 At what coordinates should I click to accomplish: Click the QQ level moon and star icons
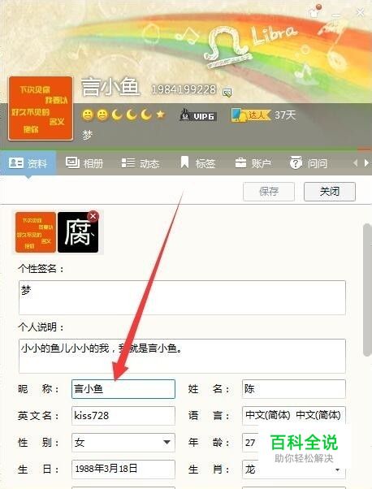coord(123,115)
